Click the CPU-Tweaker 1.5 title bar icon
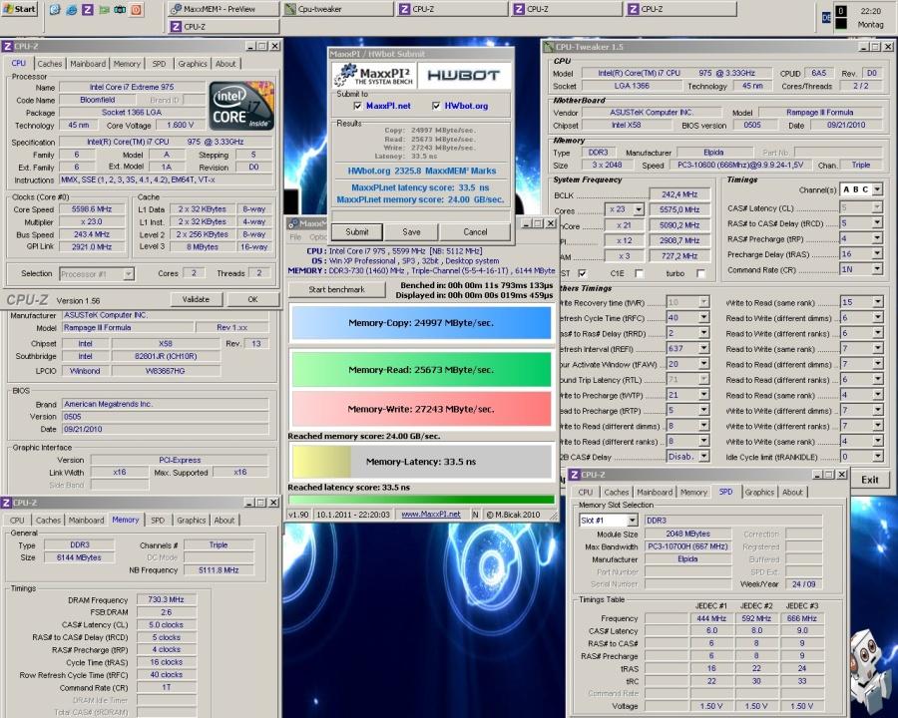This screenshot has height=718, width=898. pyautogui.click(x=548, y=47)
